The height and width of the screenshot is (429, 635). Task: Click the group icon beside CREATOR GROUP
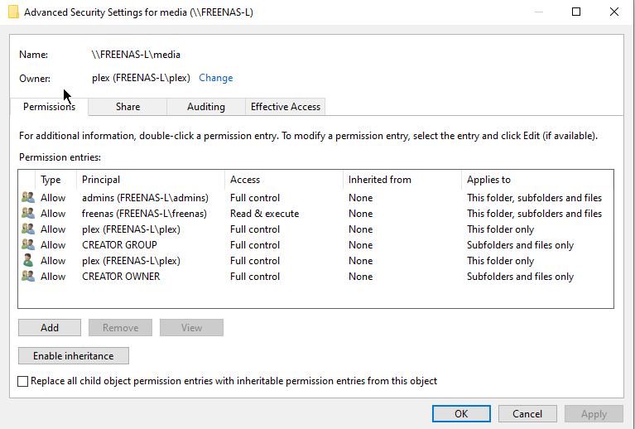(x=28, y=245)
